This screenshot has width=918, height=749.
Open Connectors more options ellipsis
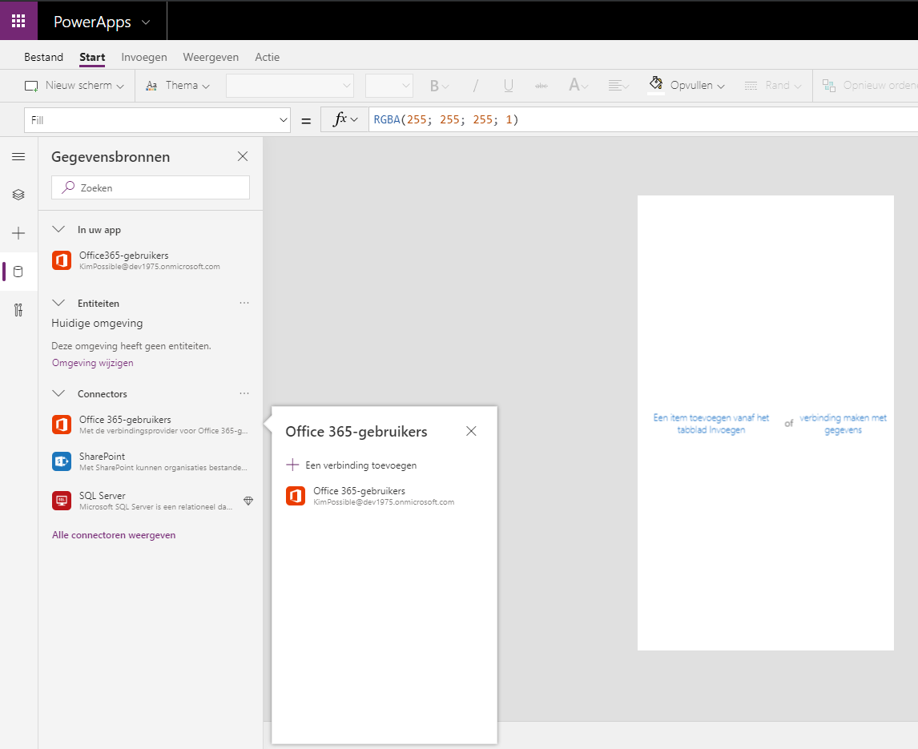tap(244, 393)
